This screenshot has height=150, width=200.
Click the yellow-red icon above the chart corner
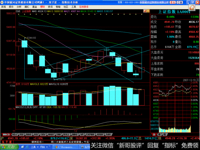coord(148,11)
